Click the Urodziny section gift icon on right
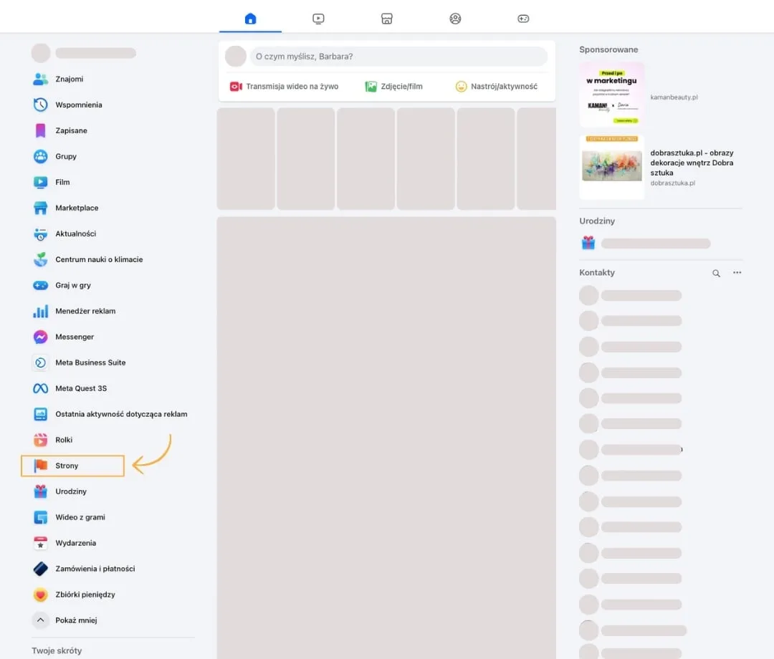This screenshot has height=659, width=774. pos(588,243)
